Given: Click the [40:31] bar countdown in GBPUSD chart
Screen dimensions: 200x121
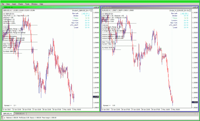Looking at the screenshot, I should pyautogui.click(x=85, y=13).
